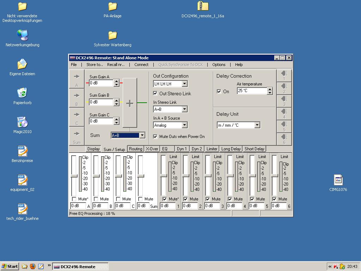Unmute output channel 1
The width and height of the screenshot is (361, 271).
point(165,199)
